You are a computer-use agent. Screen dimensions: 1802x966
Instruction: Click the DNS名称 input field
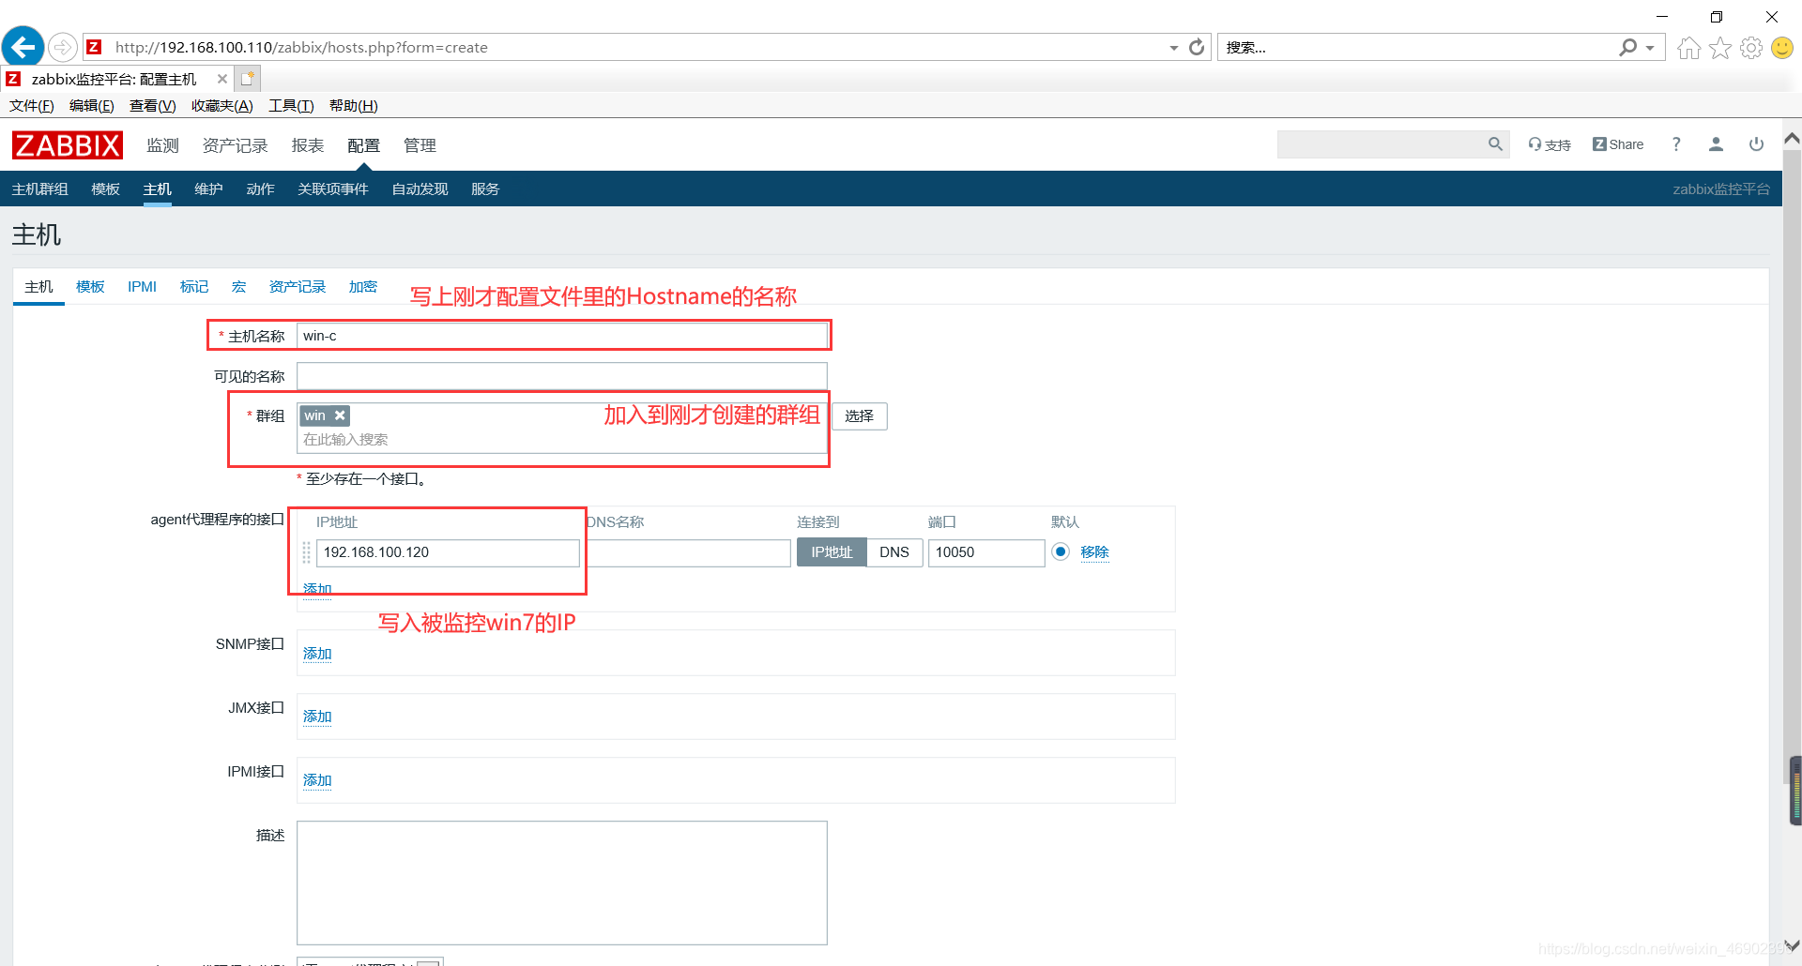click(x=690, y=552)
